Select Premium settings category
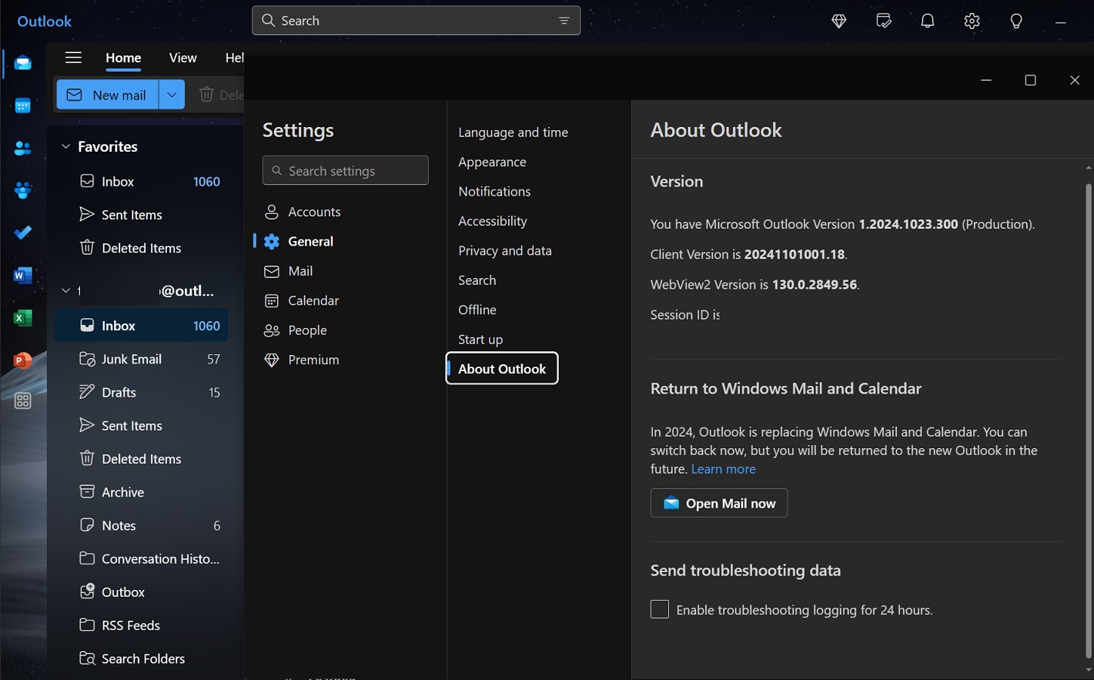 (346, 360)
